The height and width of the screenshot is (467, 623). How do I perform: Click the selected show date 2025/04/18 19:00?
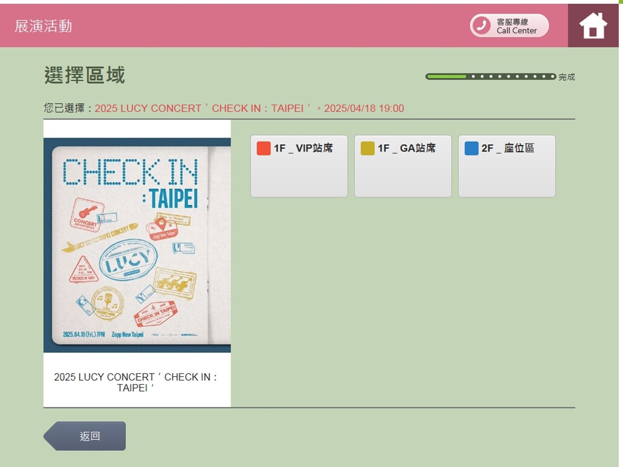(364, 108)
